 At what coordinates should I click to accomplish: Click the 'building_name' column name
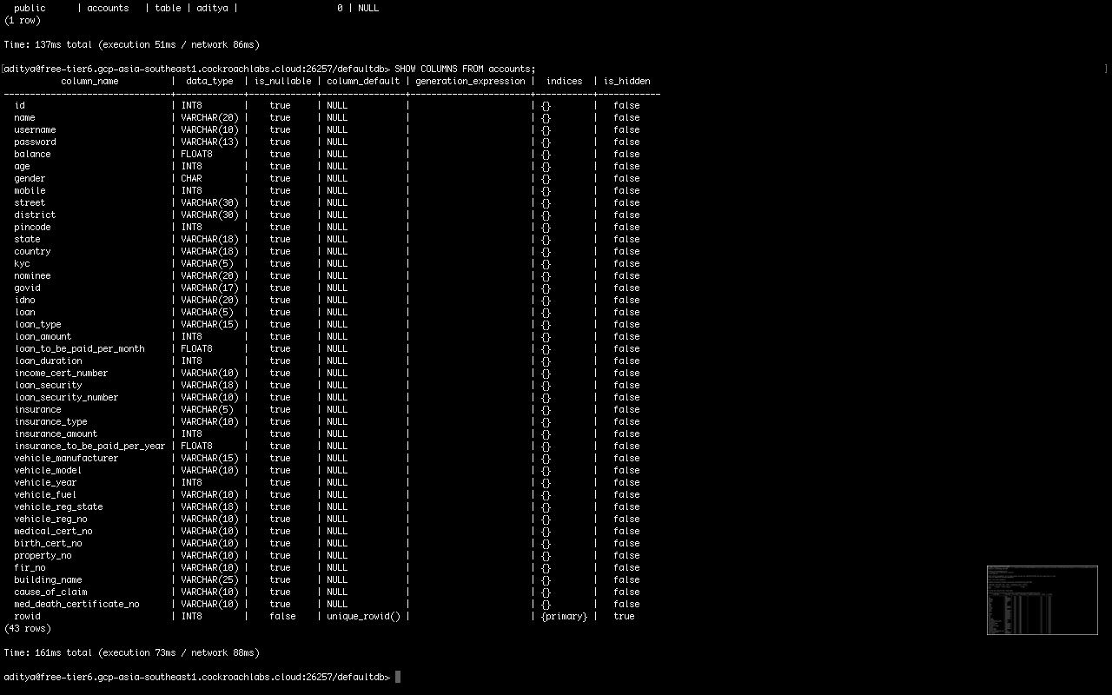pos(48,579)
